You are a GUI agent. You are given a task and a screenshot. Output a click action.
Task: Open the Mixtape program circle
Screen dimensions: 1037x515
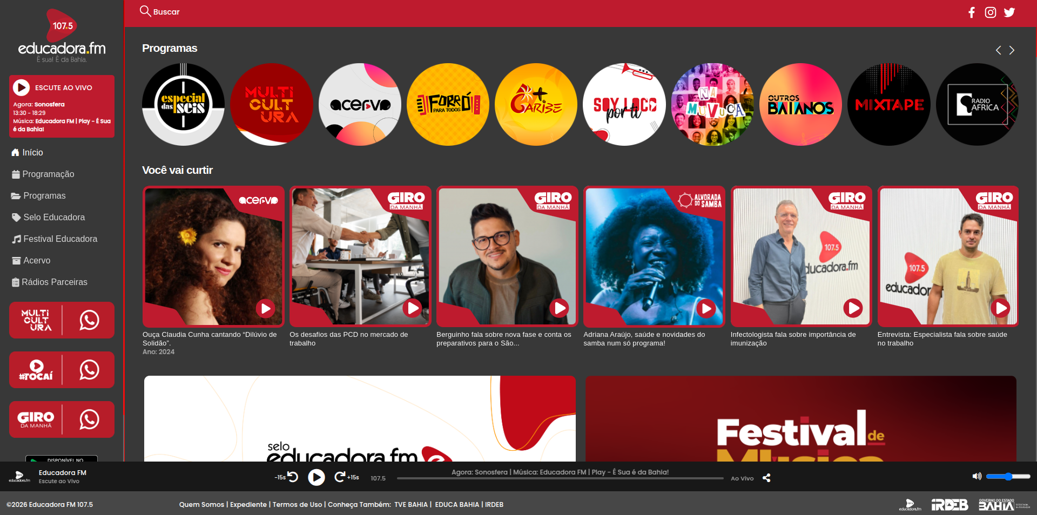coord(889,104)
